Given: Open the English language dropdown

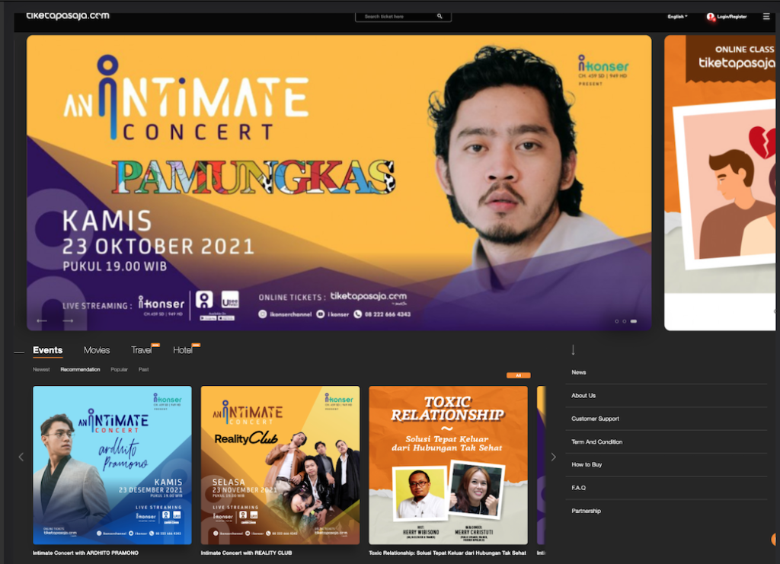Looking at the screenshot, I should click(677, 17).
